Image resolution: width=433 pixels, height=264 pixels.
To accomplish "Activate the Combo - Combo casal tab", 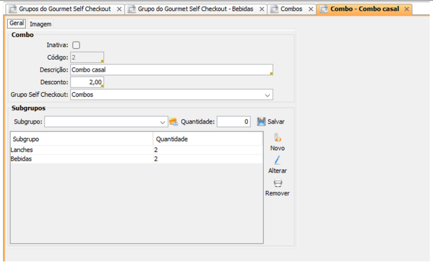I will pos(364,9).
